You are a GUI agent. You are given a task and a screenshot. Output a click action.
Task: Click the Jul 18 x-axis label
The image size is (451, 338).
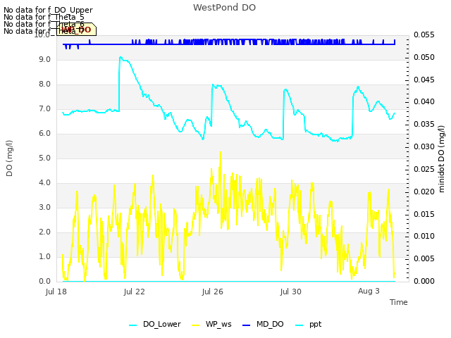[x=56, y=292]
